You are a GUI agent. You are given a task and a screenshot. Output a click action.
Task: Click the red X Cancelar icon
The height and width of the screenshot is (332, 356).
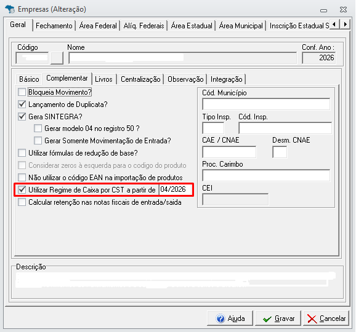312,318
